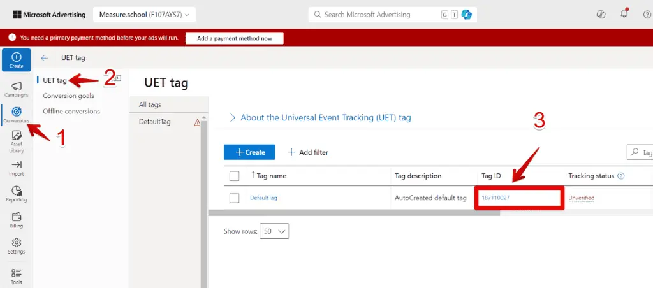Select Offline conversions in the sub-navigation
Image resolution: width=653 pixels, height=288 pixels.
[71, 111]
